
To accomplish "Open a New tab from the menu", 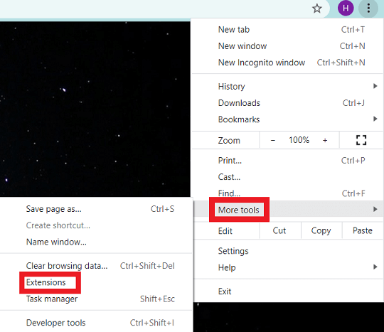I will pyautogui.click(x=288, y=30).
